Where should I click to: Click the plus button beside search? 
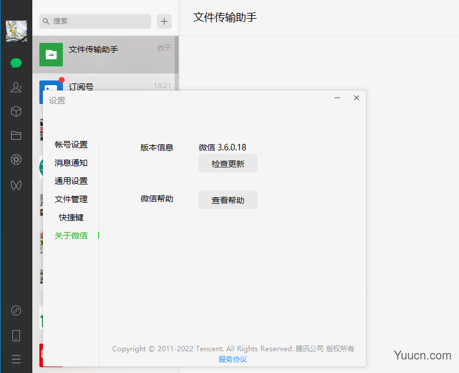(164, 21)
